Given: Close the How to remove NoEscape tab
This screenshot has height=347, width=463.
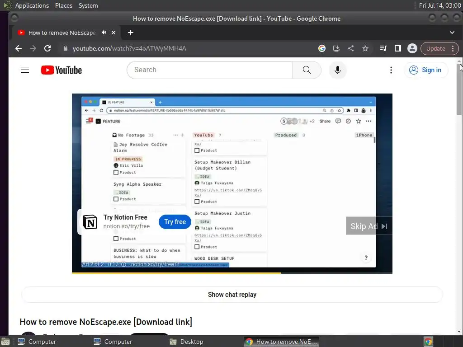Looking at the screenshot, I should 113,33.
